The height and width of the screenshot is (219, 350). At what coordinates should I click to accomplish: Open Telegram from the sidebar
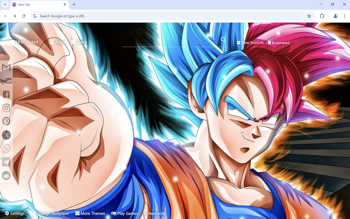[x=6, y=162]
